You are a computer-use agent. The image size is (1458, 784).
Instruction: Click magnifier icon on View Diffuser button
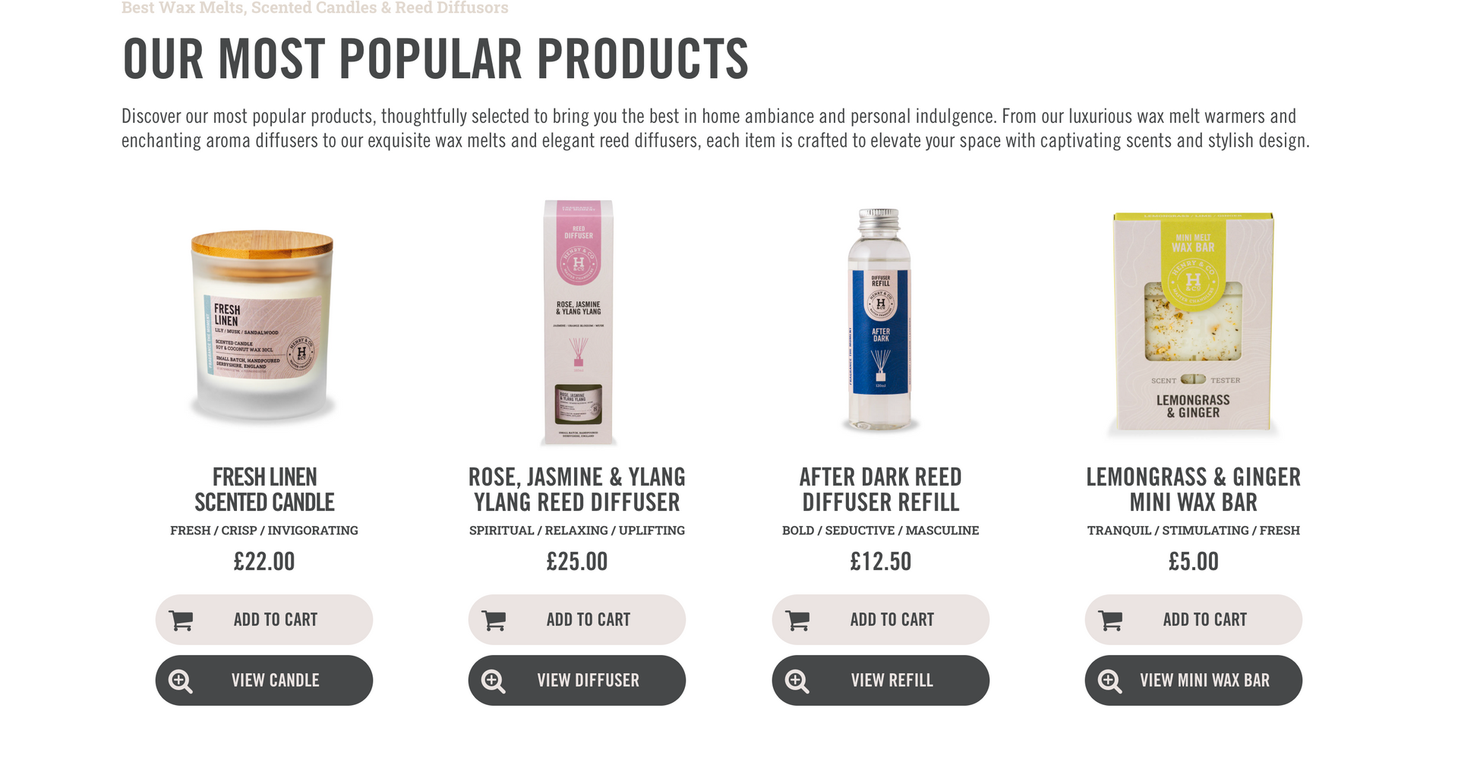pos(493,681)
